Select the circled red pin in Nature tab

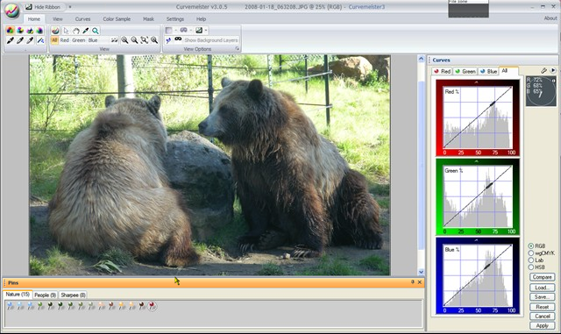[152, 306]
